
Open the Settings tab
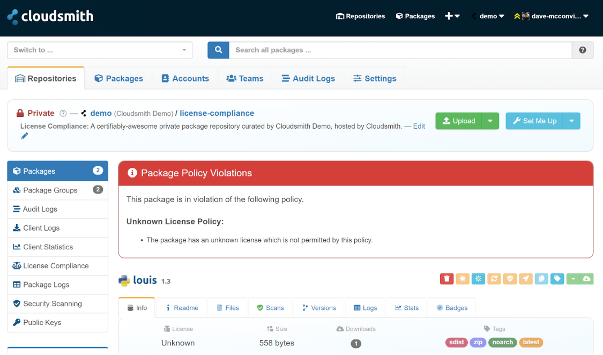pyautogui.click(x=375, y=78)
